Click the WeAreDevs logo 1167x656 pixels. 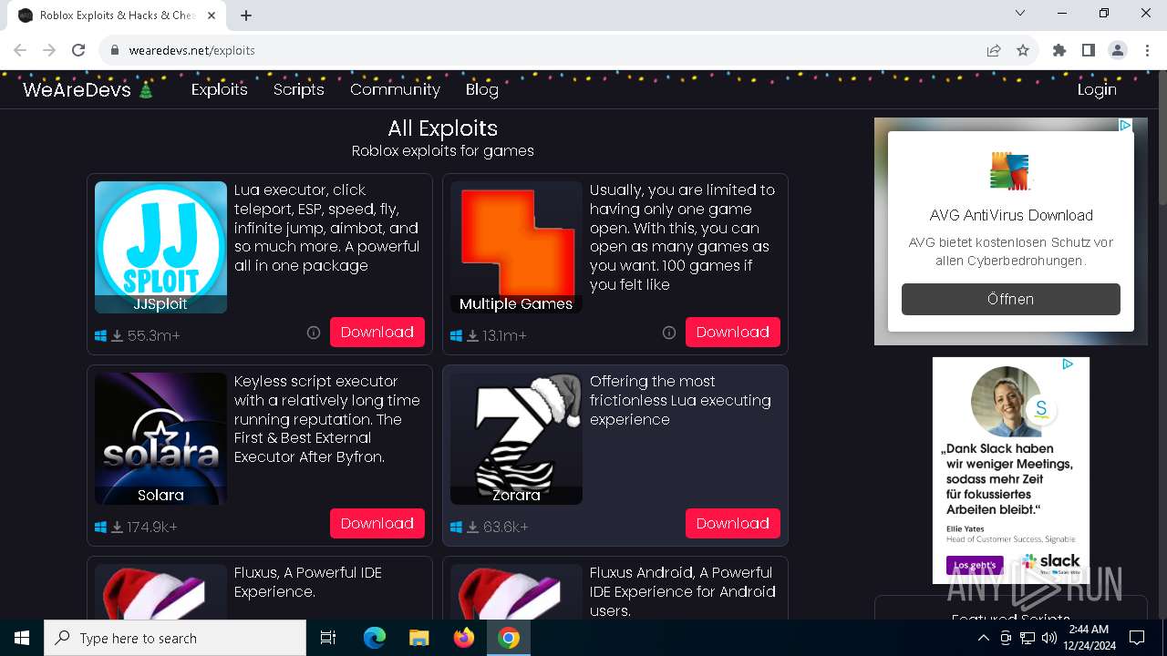pos(88,89)
